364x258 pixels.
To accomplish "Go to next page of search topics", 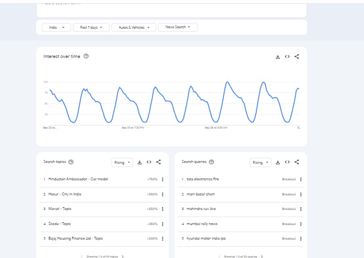I will [123, 257].
